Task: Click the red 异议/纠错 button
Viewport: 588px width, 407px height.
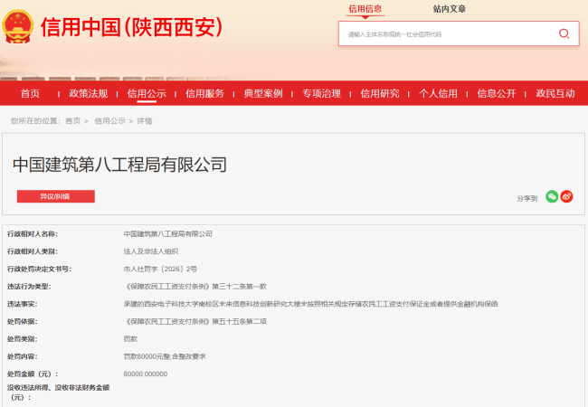Action: pyautogui.click(x=56, y=196)
